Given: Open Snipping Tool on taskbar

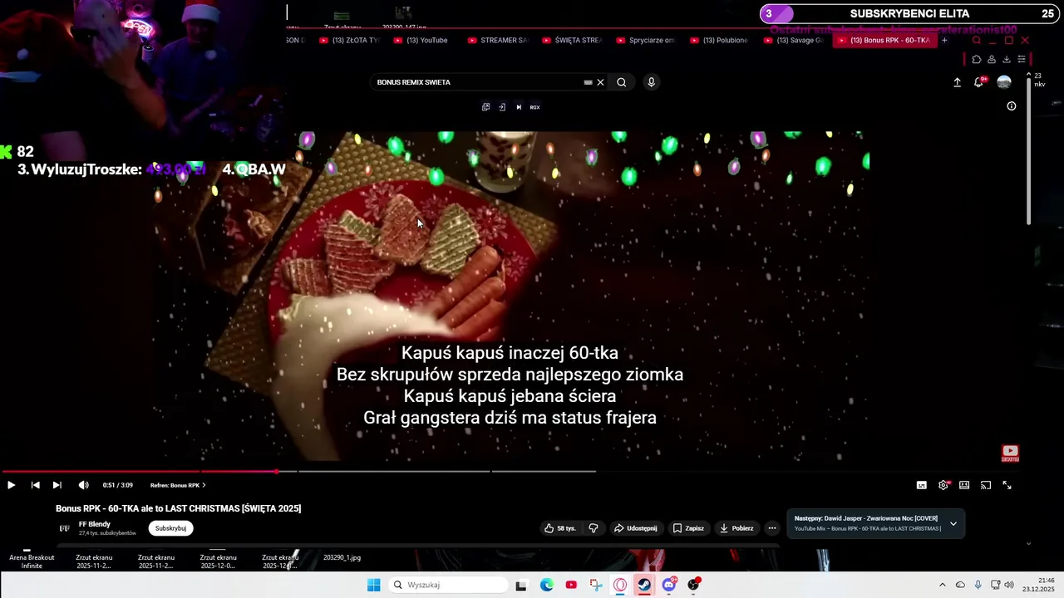Looking at the screenshot, I should pos(595,585).
